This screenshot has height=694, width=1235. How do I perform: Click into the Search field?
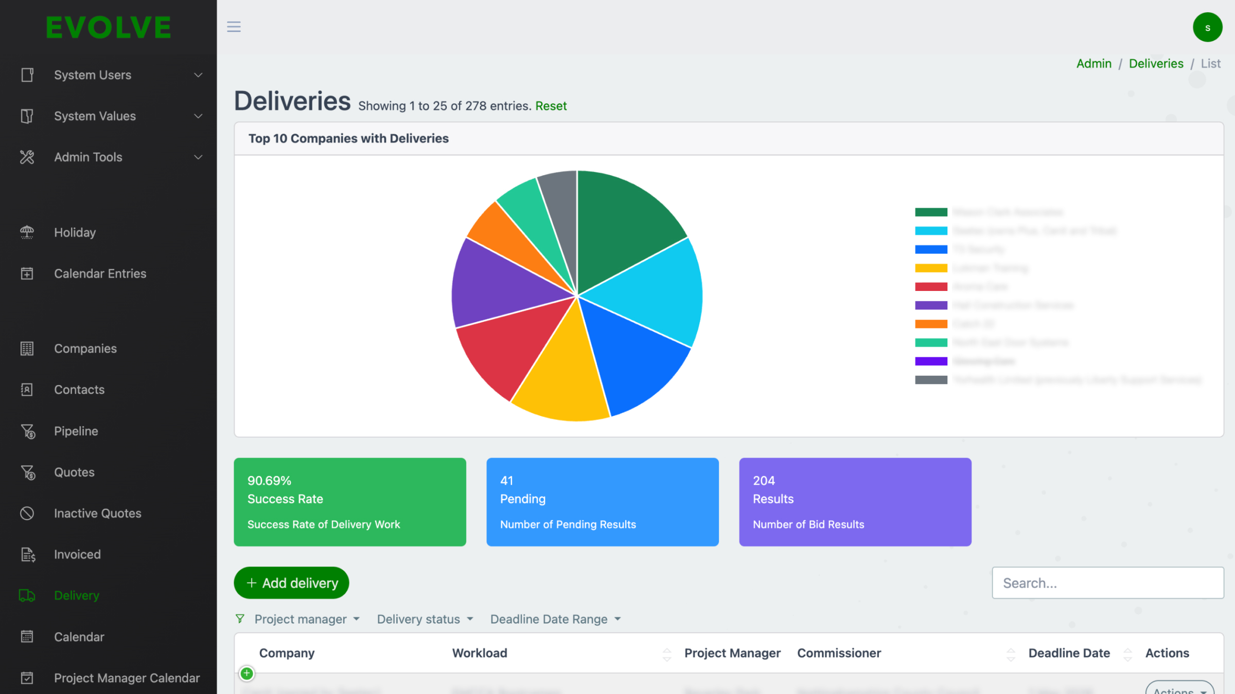click(x=1107, y=583)
